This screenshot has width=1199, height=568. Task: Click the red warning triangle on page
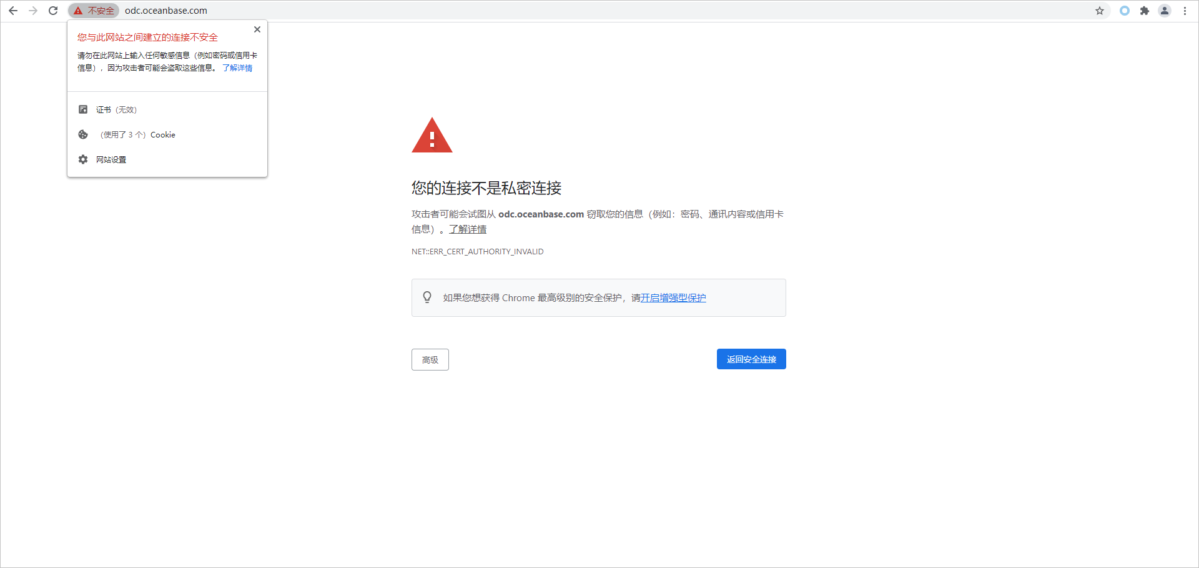tap(432, 135)
